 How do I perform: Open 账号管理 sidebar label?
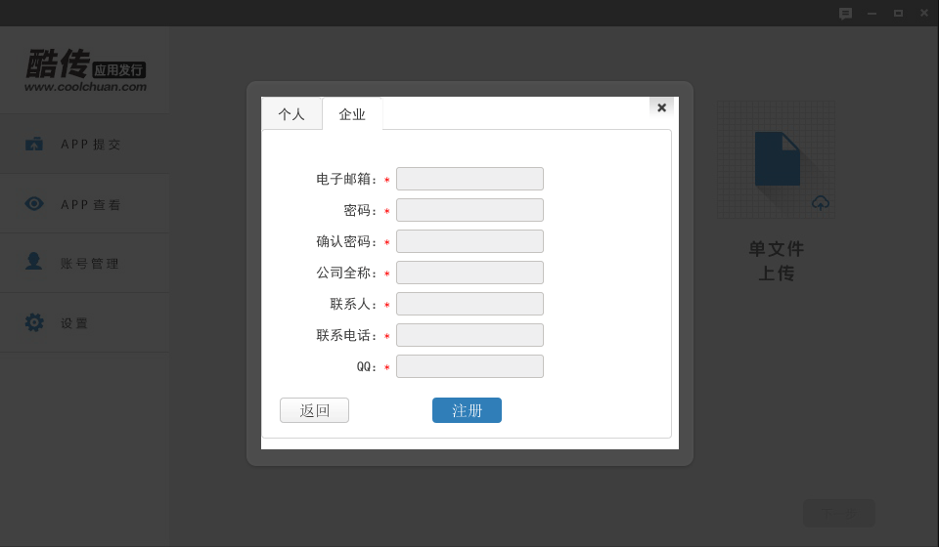tap(90, 264)
